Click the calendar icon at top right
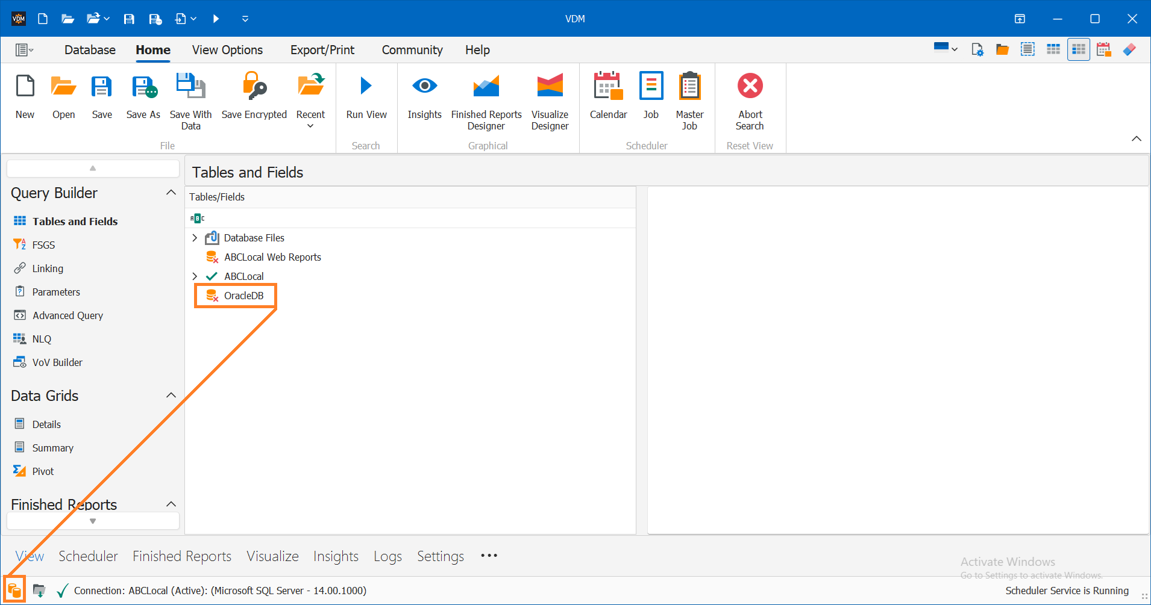The image size is (1151, 605). pyautogui.click(x=1103, y=49)
